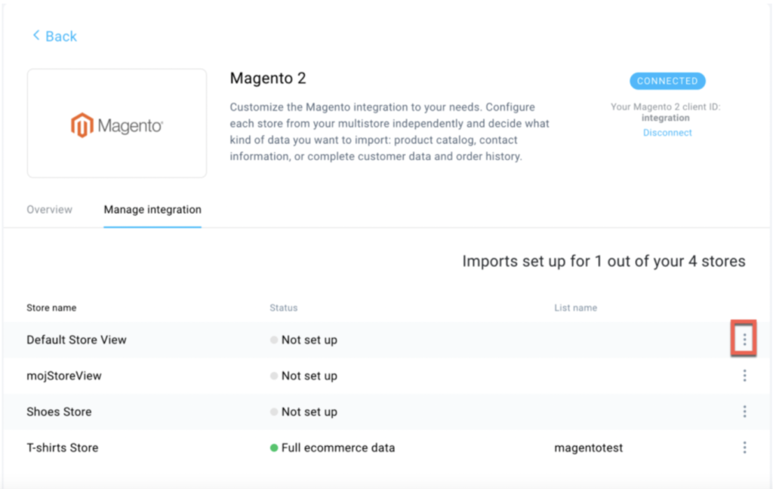Image resolution: width=773 pixels, height=489 pixels.
Task: Click Not set up status for Default Store View
Action: pos(309,340)
